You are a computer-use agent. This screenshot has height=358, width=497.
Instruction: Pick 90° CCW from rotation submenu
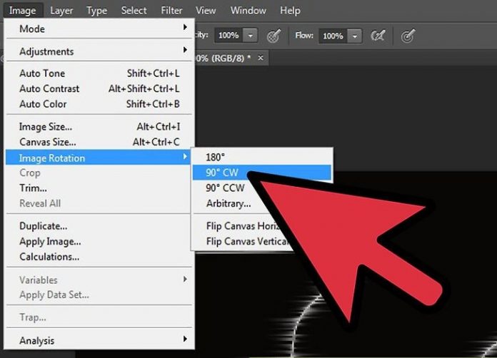[225, 188]
